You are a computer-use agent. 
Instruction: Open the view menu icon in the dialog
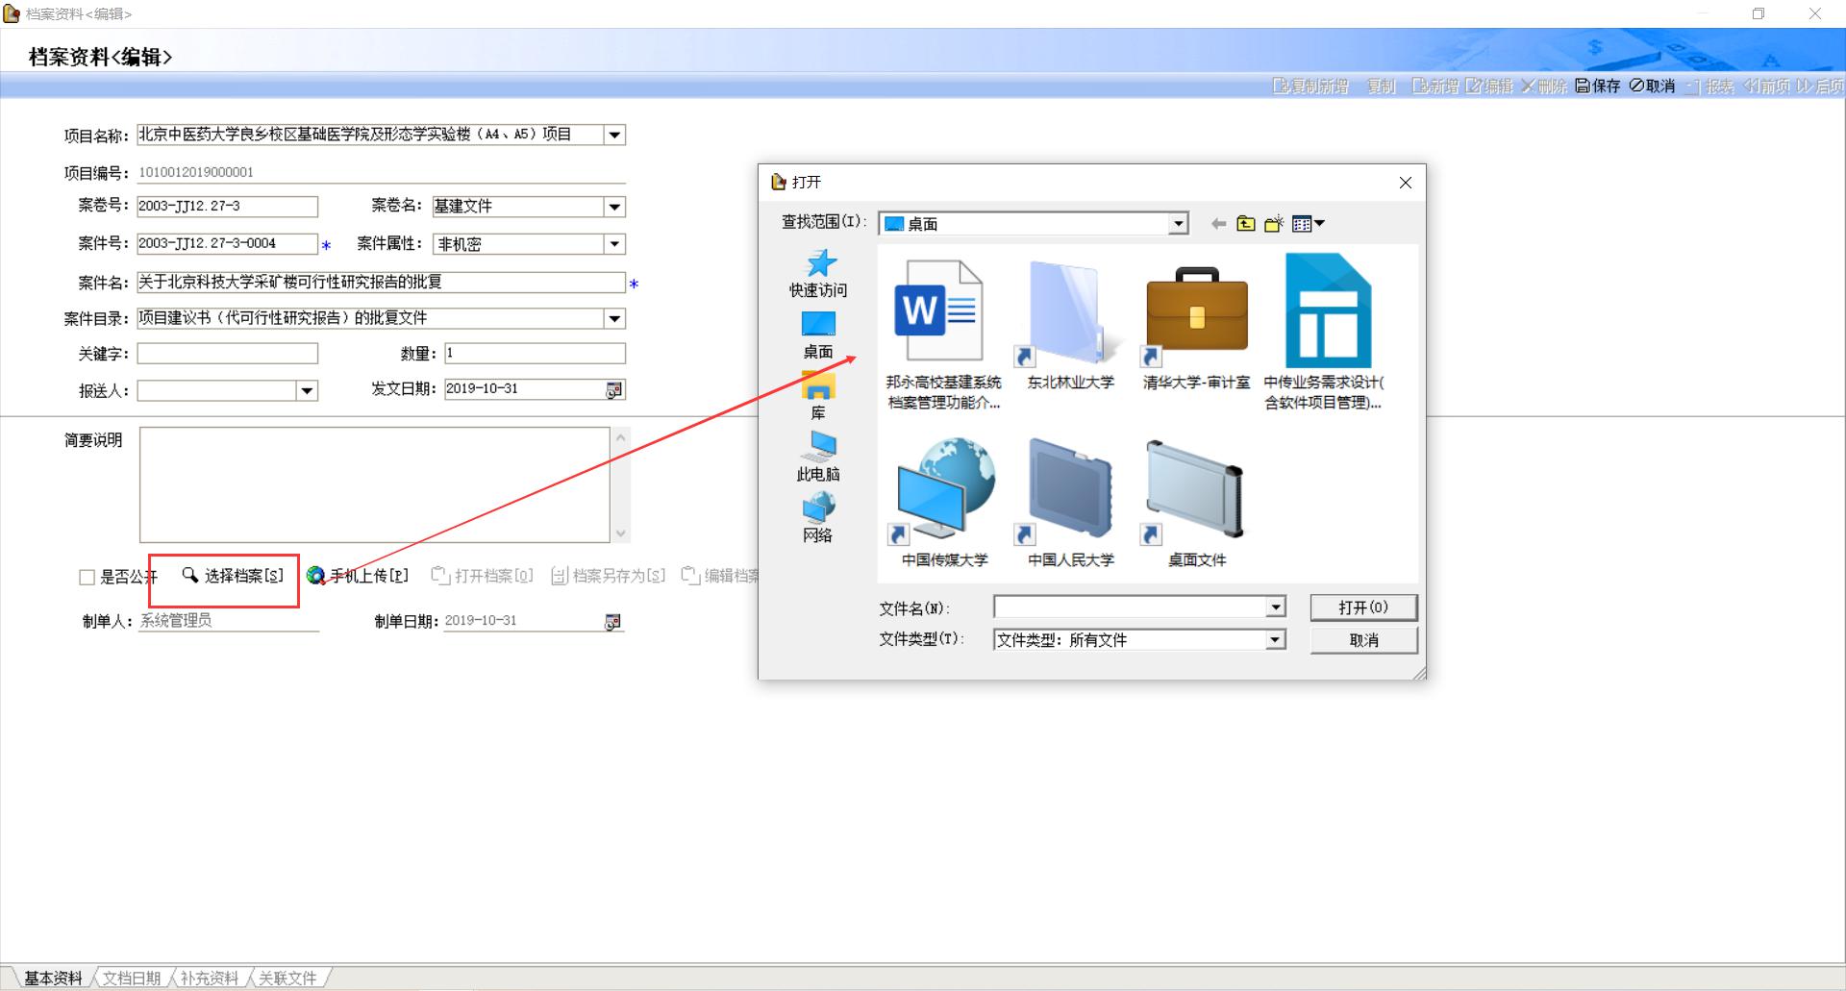coord(1308,224)
